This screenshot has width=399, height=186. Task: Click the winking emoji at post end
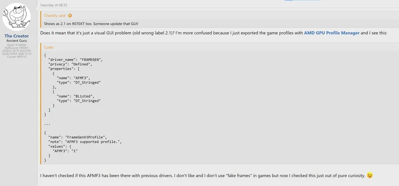coord(369,175)
